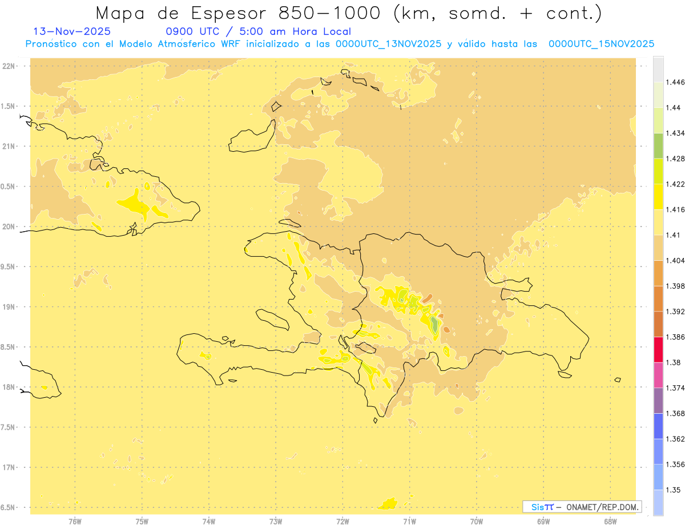Select the red segment of the color scale
Viewport: 685px width, 529px height.
coord(658,350)
